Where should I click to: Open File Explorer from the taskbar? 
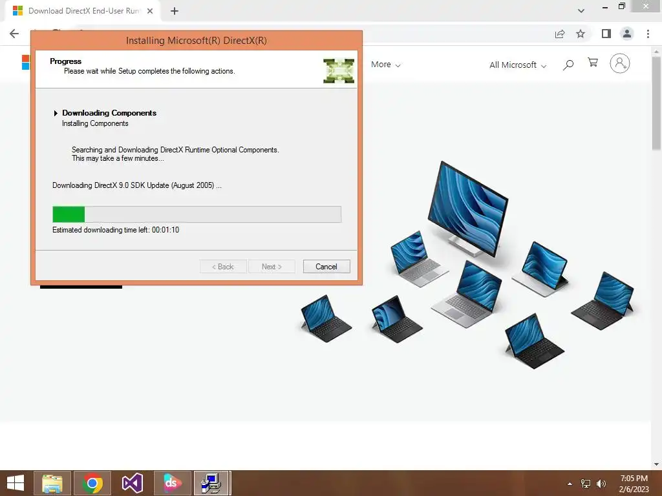[52, 483]
